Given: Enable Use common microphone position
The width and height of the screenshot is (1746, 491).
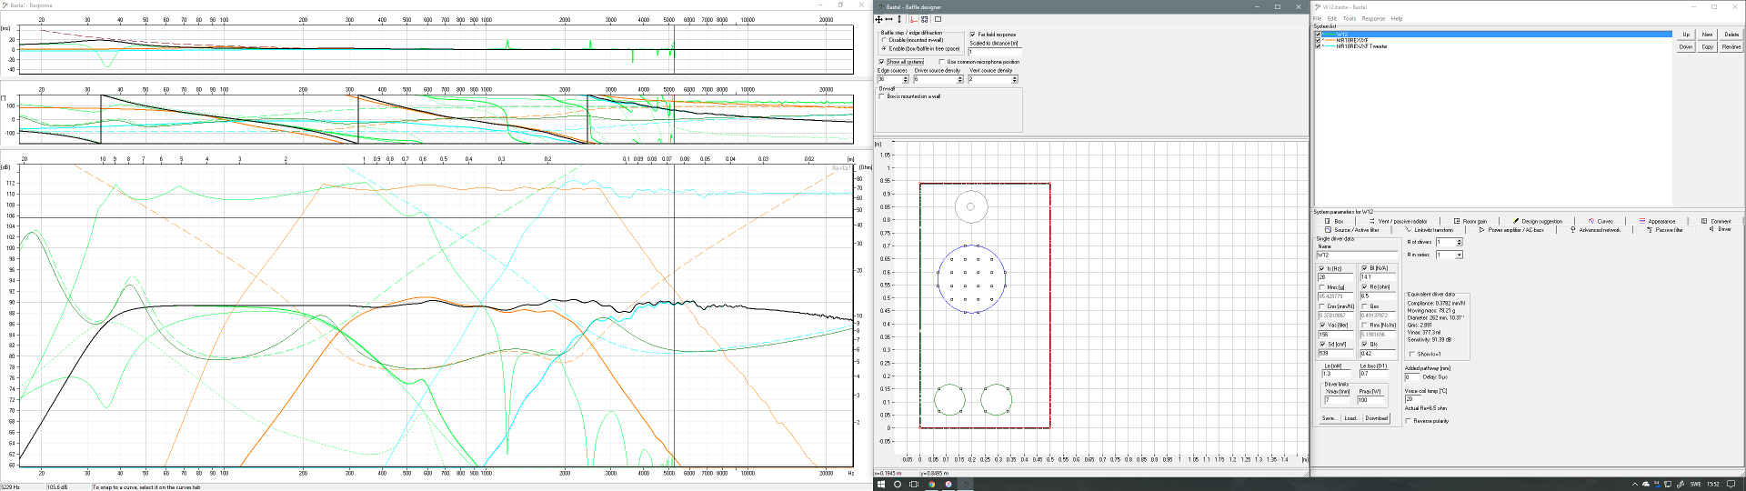Looking at the screenshot, I should pyautogui.click(x=941, y=62).
